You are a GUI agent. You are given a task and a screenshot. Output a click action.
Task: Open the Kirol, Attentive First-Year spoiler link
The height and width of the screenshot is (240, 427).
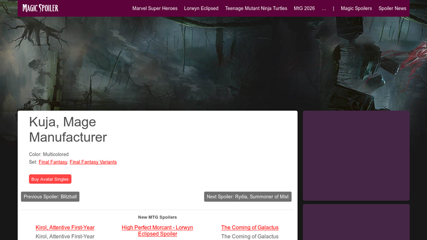[65, 228]
